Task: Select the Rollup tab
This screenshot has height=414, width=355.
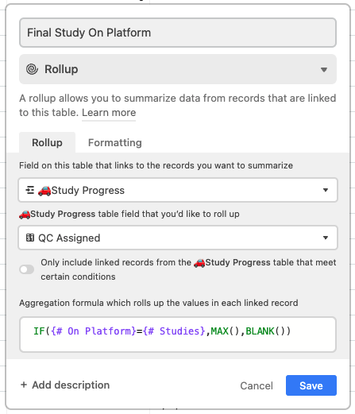Action: pyautogui.click(x=47, y=142)
